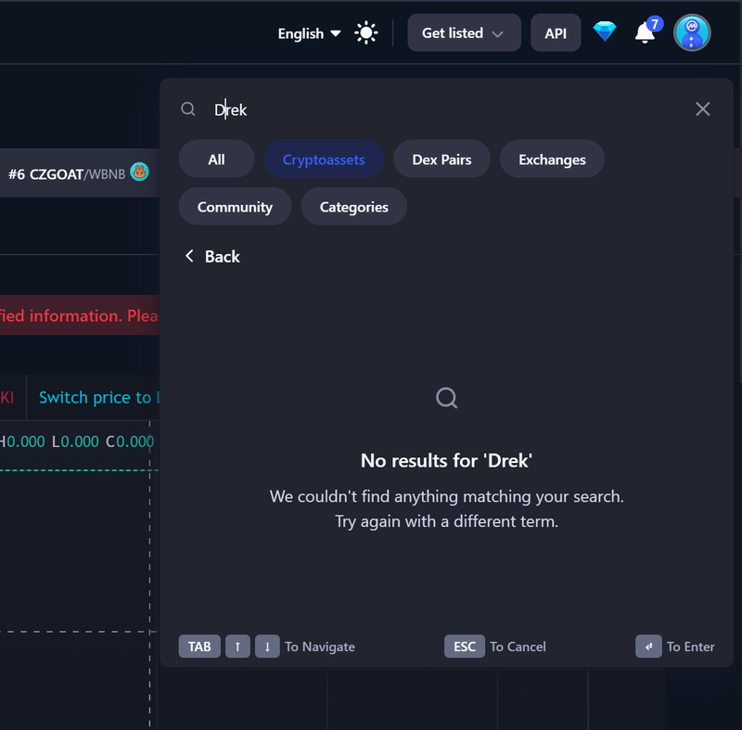Select the Cryptoassets filter tab

click(323, 159)
